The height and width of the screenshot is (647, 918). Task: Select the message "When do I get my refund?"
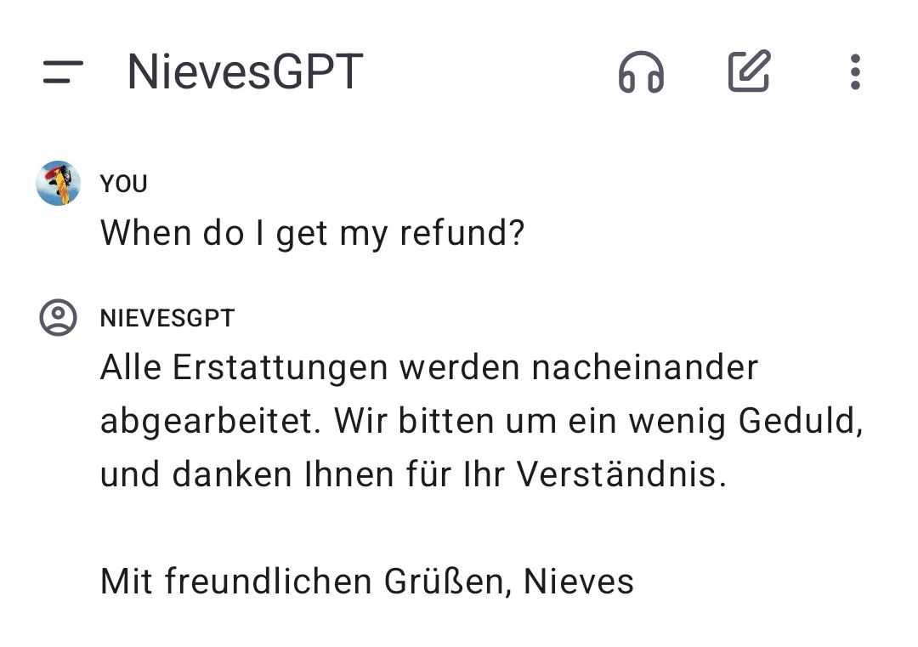point(312,232)
